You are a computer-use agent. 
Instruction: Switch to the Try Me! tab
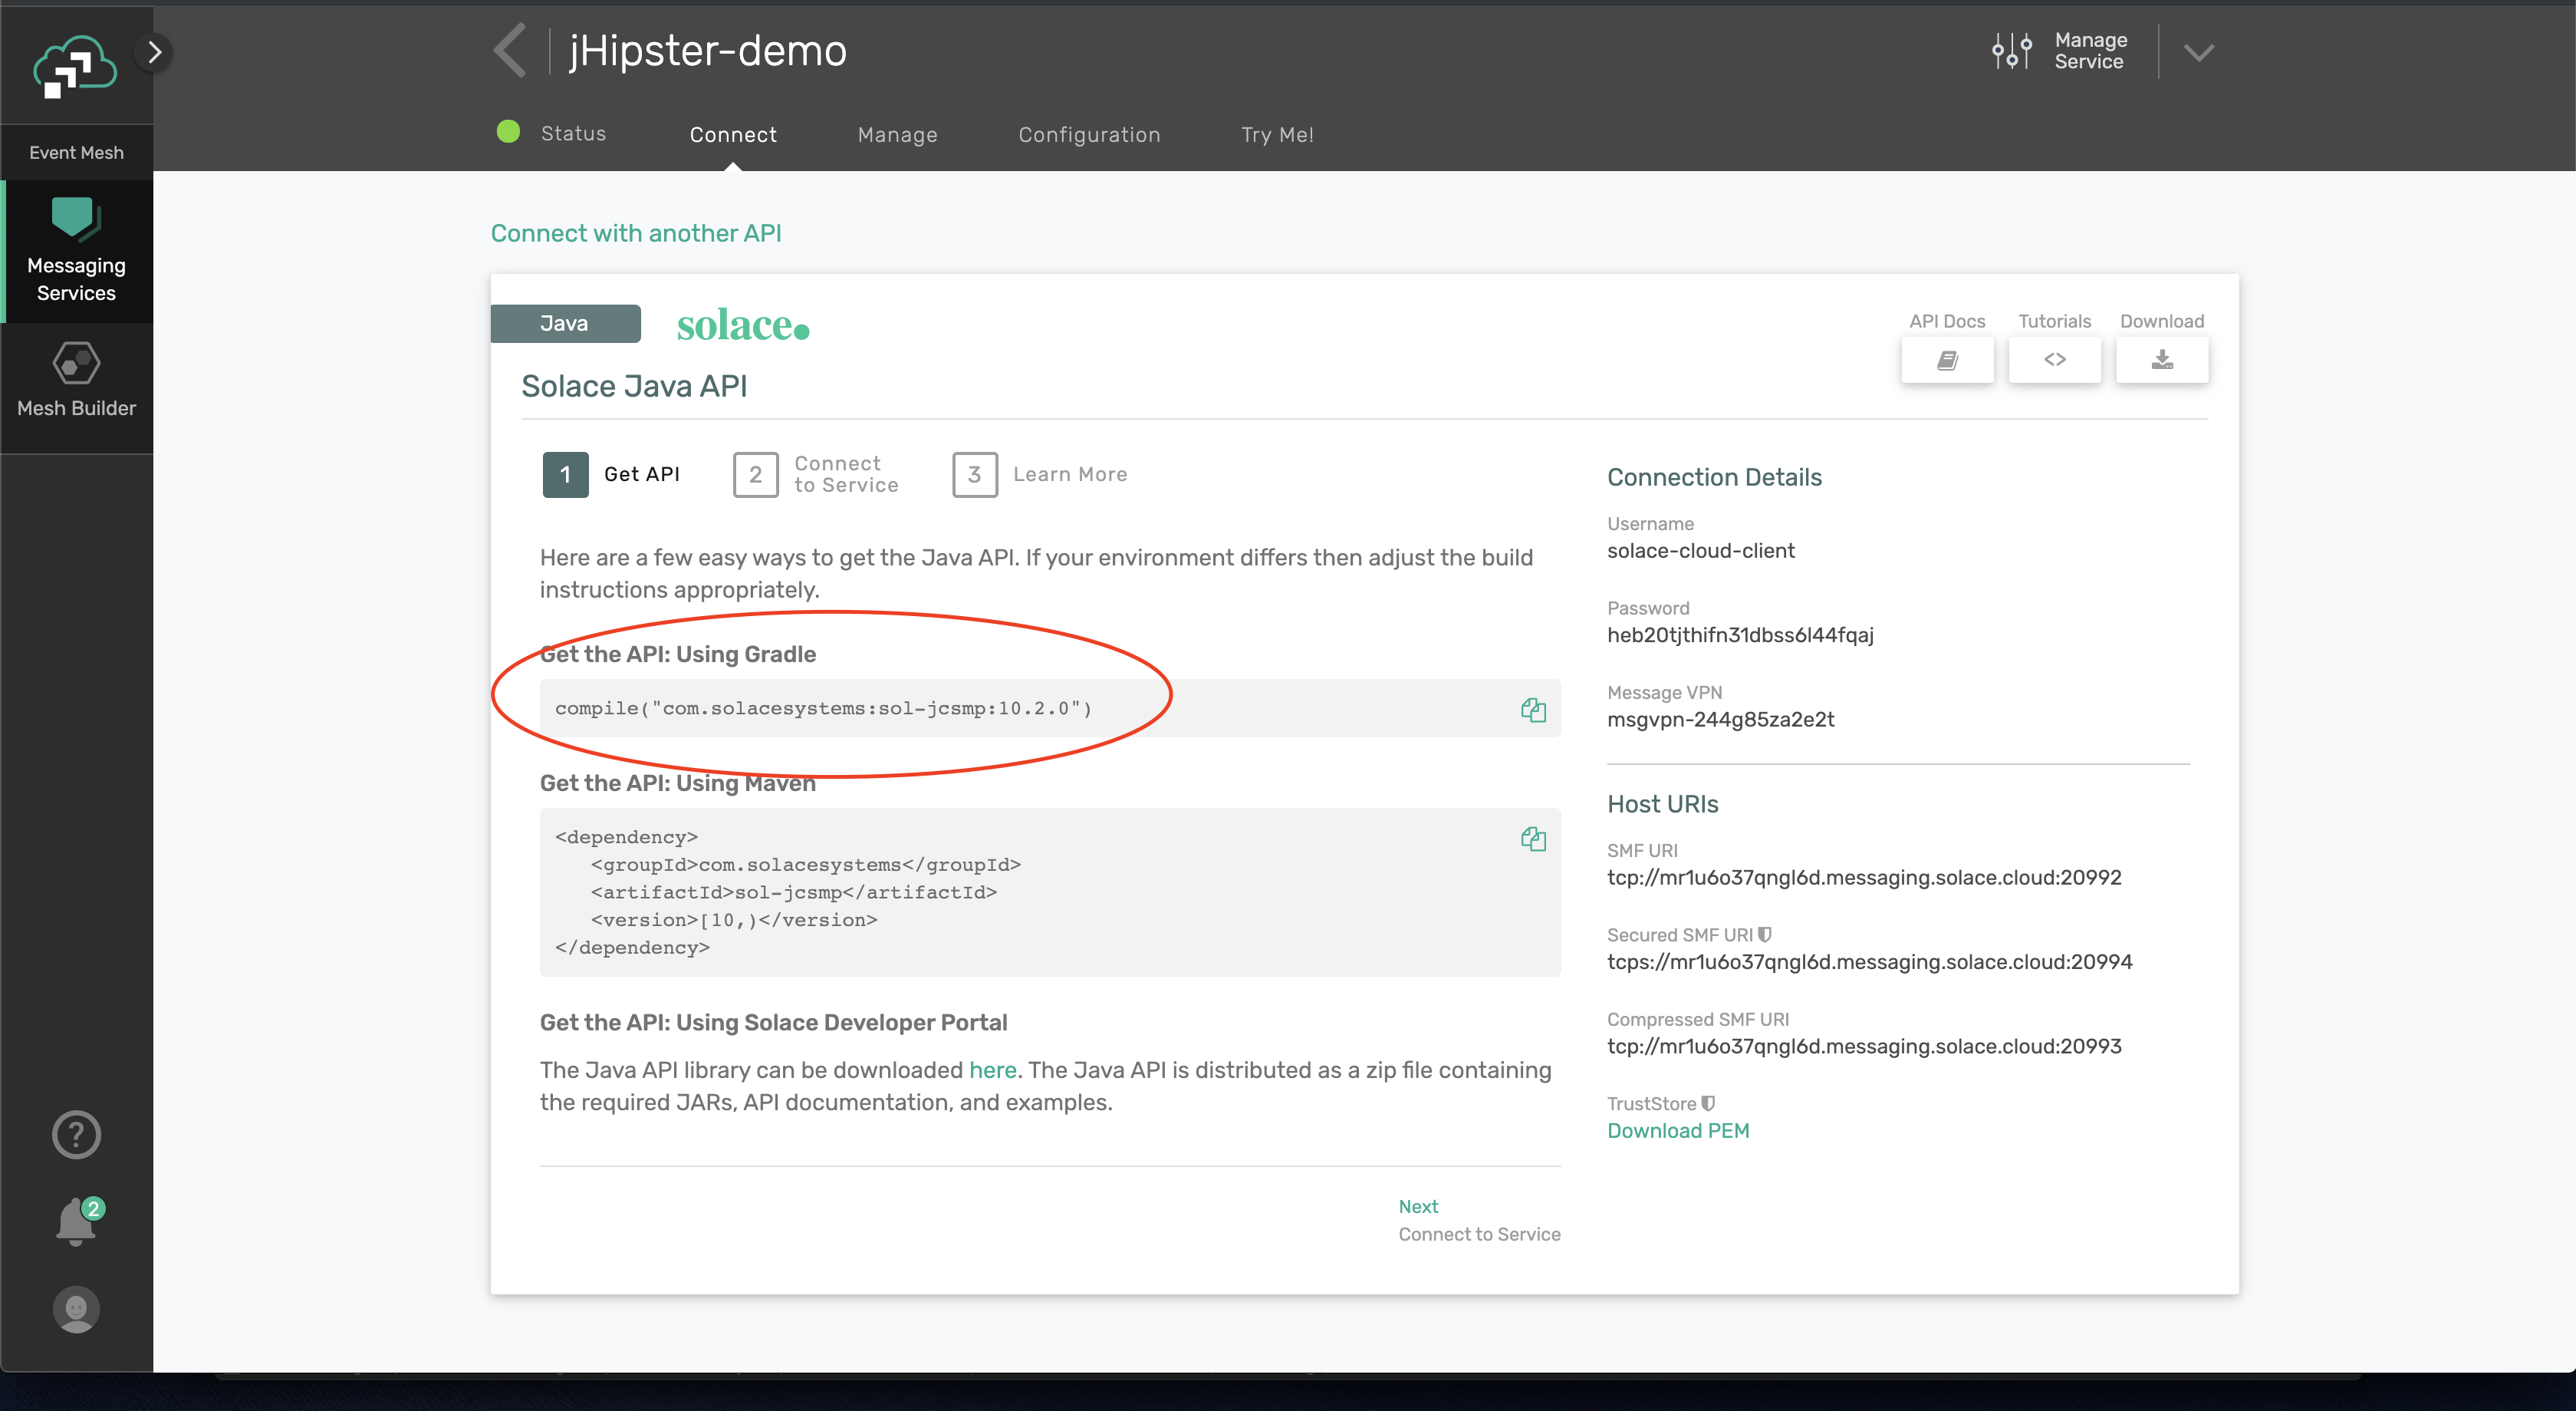click(x=1276, y=135)
